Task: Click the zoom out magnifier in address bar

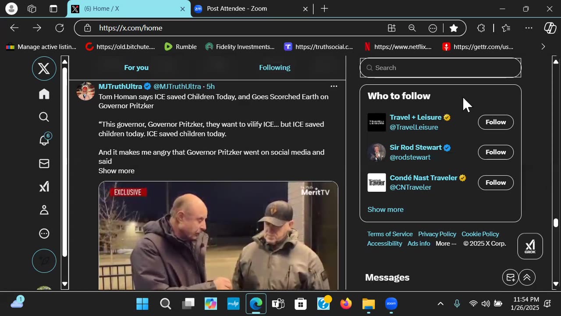Action: pyautogui.click(x=412, y=28)
